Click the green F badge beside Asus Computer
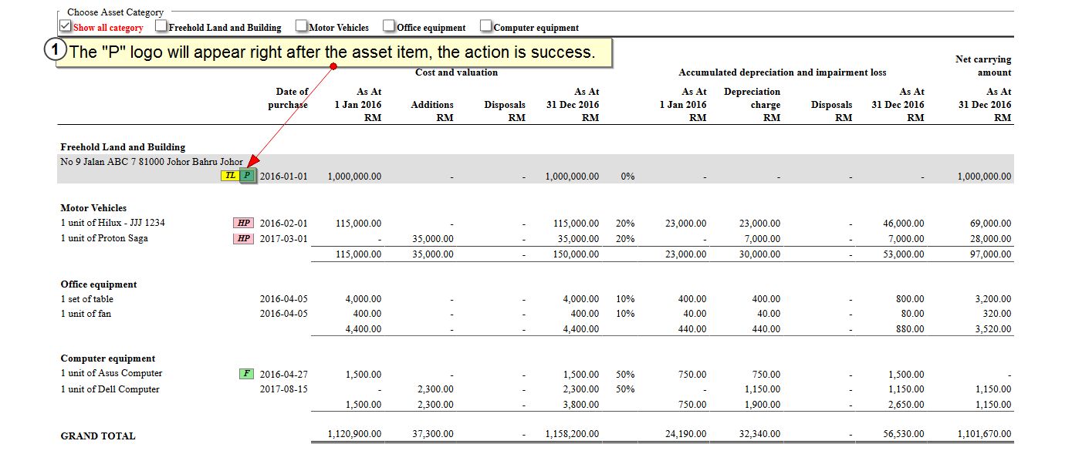The width and height of the screenshot is (1072, 471). 246,374
